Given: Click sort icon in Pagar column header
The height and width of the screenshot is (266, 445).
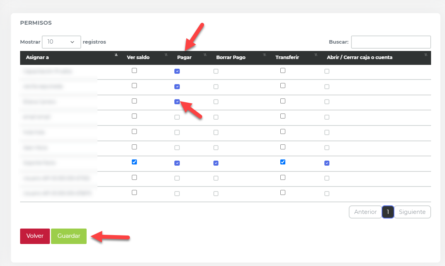Looking at the screenshot, I should point(205,55).
